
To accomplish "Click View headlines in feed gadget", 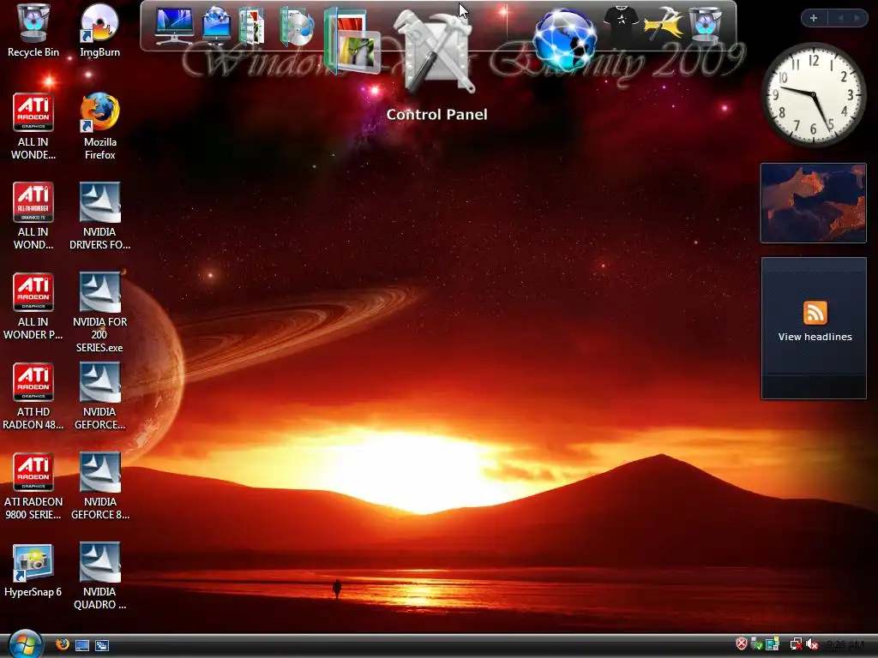I will coord(815,337).
